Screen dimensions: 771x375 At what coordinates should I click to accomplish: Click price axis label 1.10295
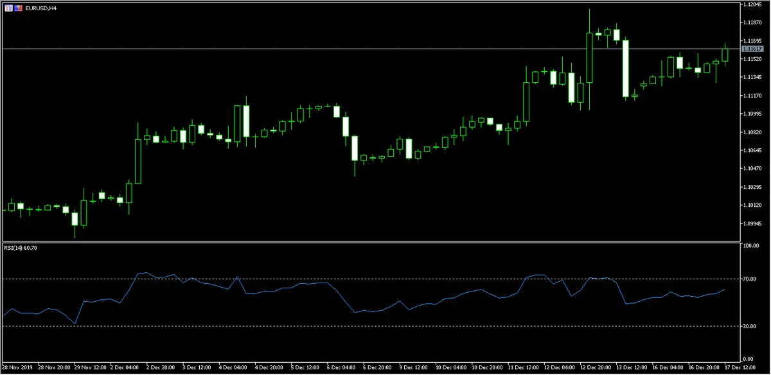tap(752, 187)
